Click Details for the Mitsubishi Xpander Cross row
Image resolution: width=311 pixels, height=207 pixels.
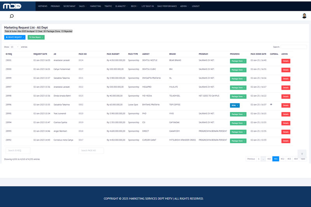pyautogui.click(x=286, y=141)
